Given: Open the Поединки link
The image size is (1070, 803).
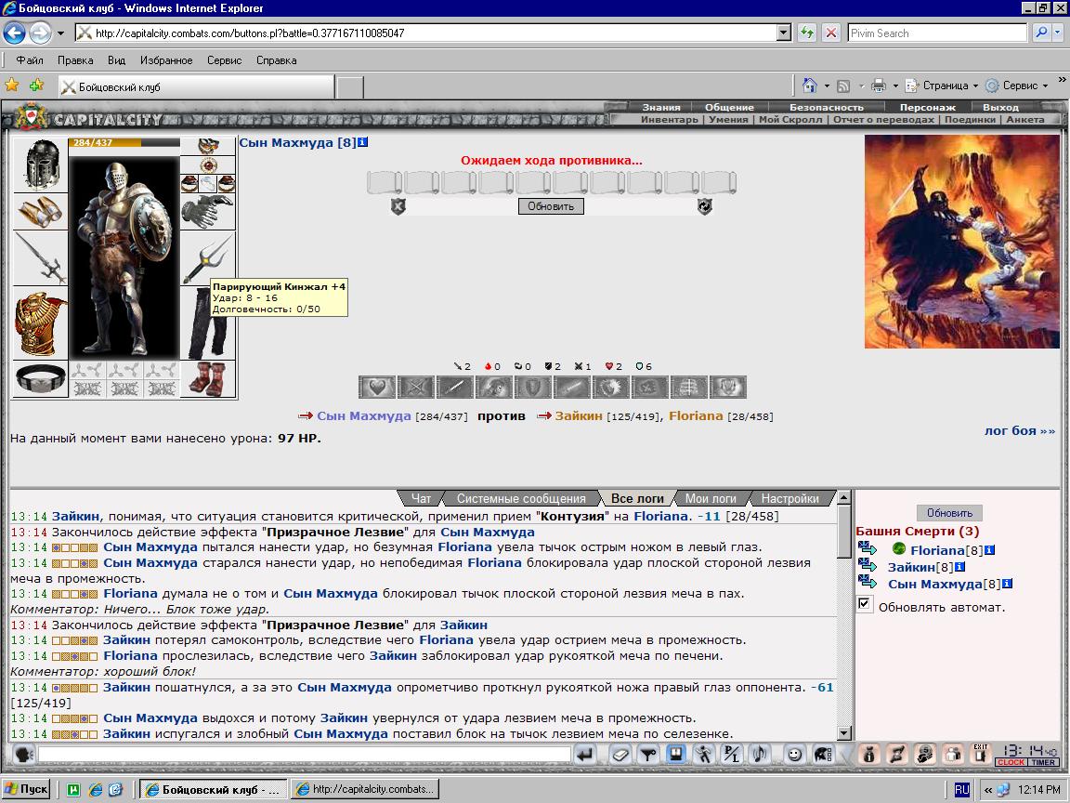Looking at the screenshot, I should click(x=970, y=120).
